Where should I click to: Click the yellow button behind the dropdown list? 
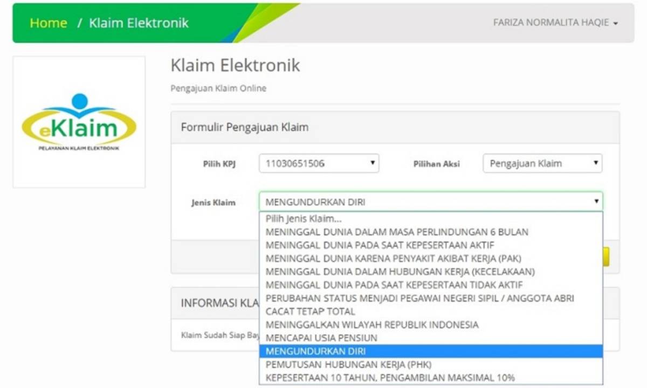pyautogui.click(x=606, y=257)
